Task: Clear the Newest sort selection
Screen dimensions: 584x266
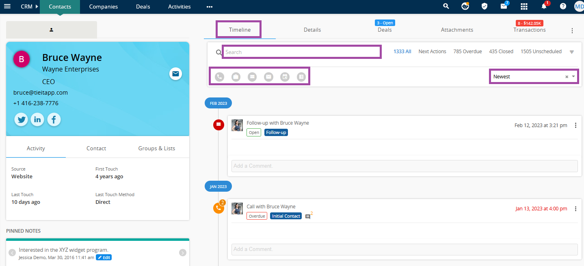Action: (567, 77)
